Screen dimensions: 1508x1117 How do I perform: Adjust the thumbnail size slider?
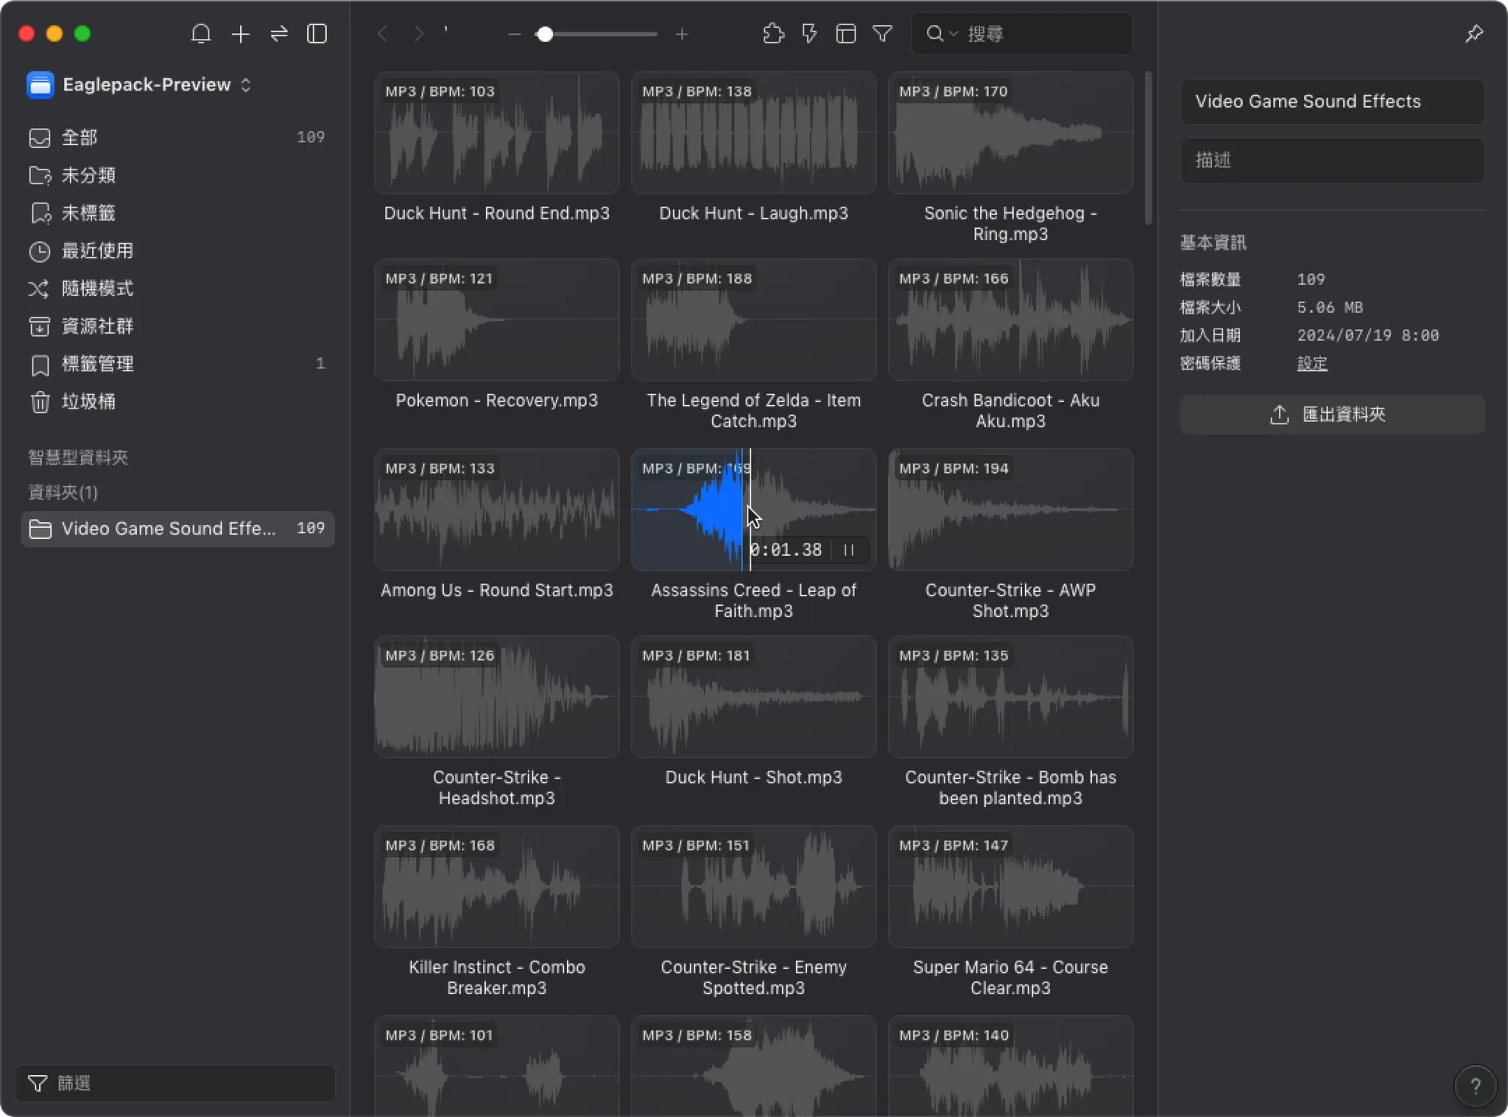[596, 35]
